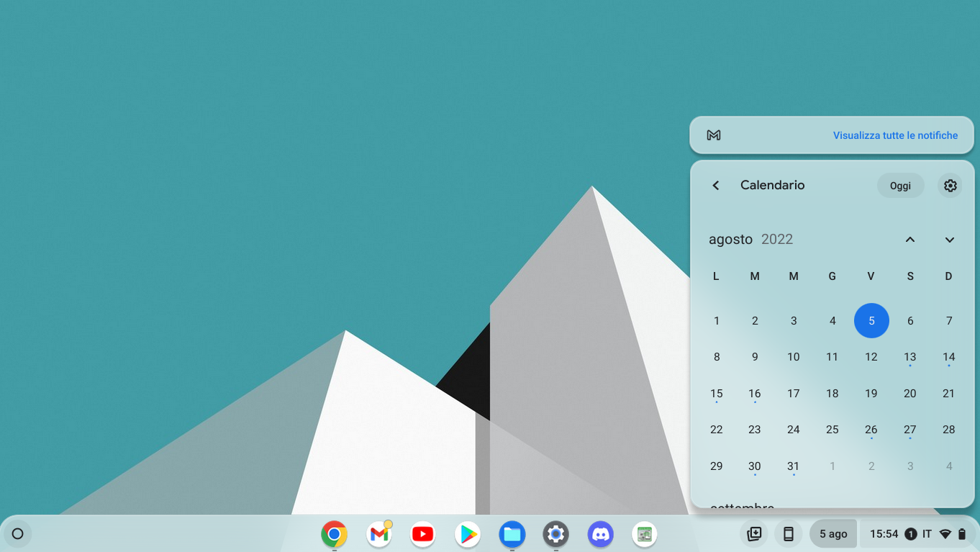The image size is (980, 552).
Task: Open the holding space tote icon
Action: click(754, 534)
